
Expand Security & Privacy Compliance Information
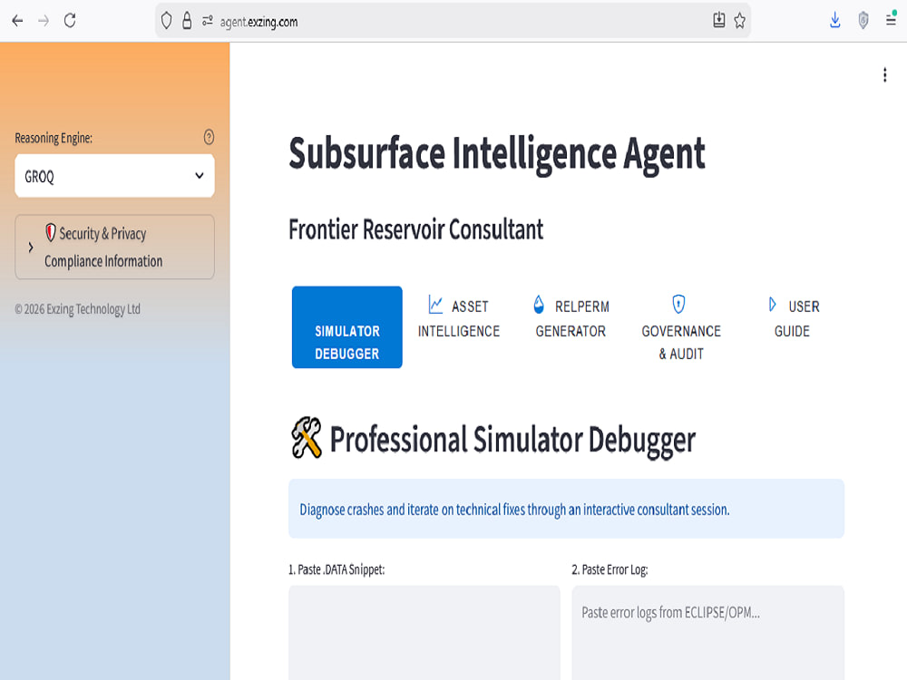(114, 247)
